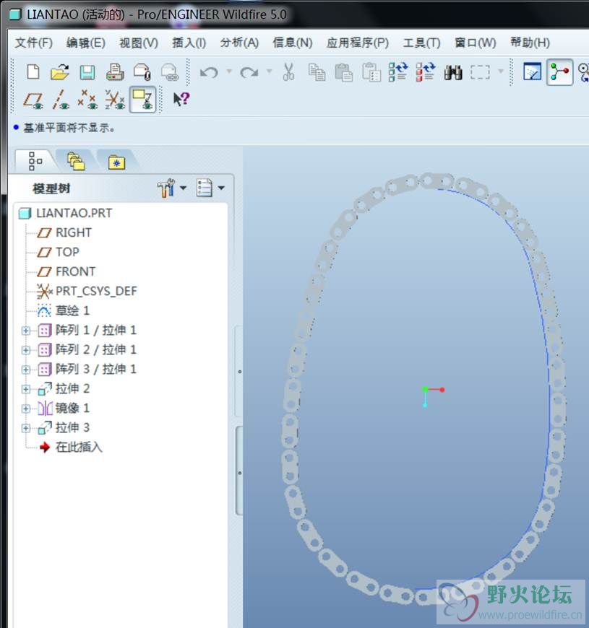589x628 pixels.
Task: Toggle the model tree feature graph button
Action: tap(559, 72)
